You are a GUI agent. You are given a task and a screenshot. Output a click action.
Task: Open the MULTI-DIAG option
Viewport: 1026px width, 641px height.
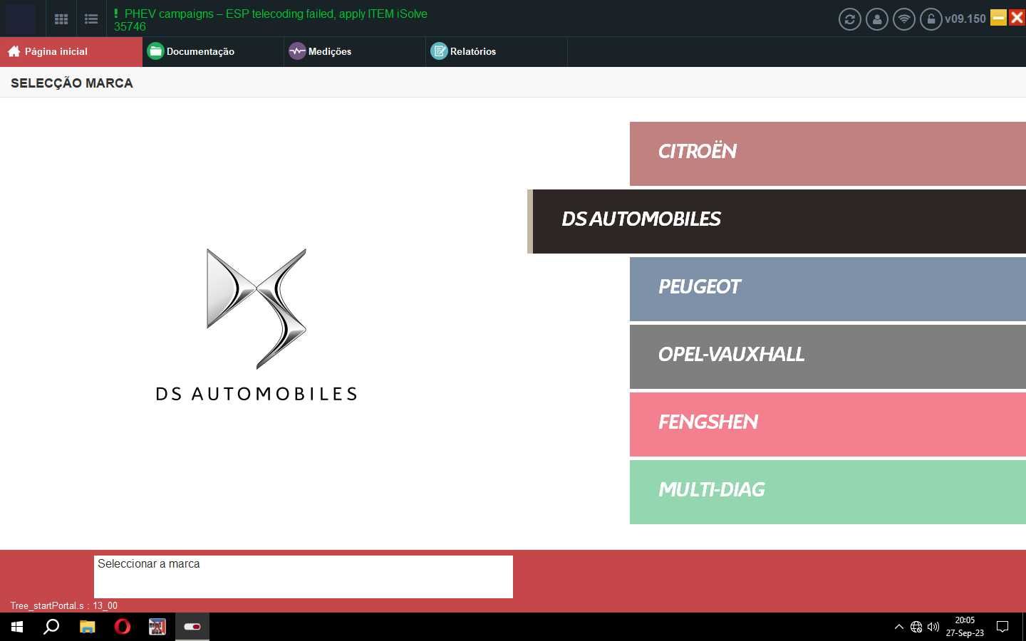point(828,491)
